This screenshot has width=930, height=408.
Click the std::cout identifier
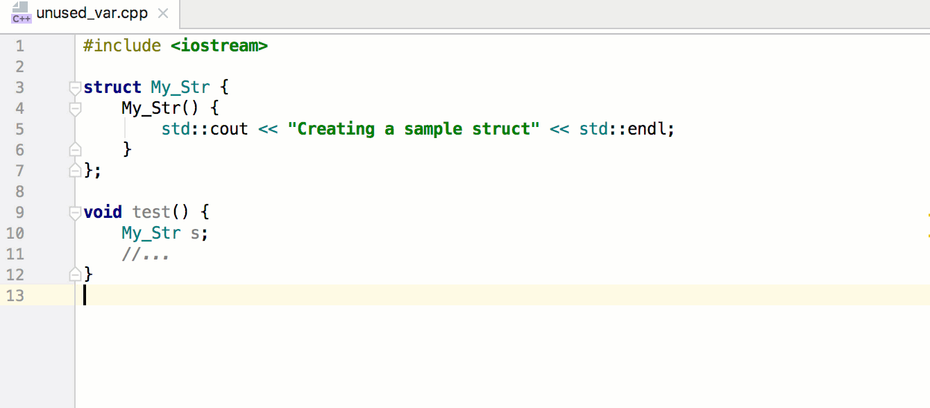(205, 129)
